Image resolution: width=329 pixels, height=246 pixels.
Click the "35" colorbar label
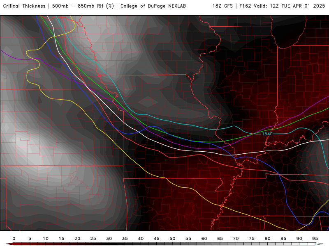click(125, 239)
